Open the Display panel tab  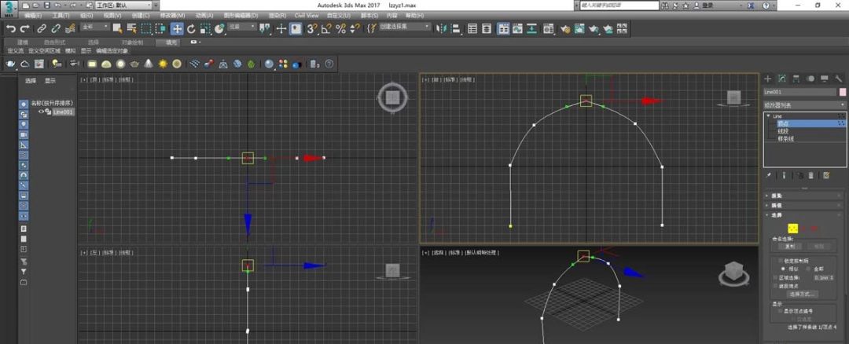[825, 79]
